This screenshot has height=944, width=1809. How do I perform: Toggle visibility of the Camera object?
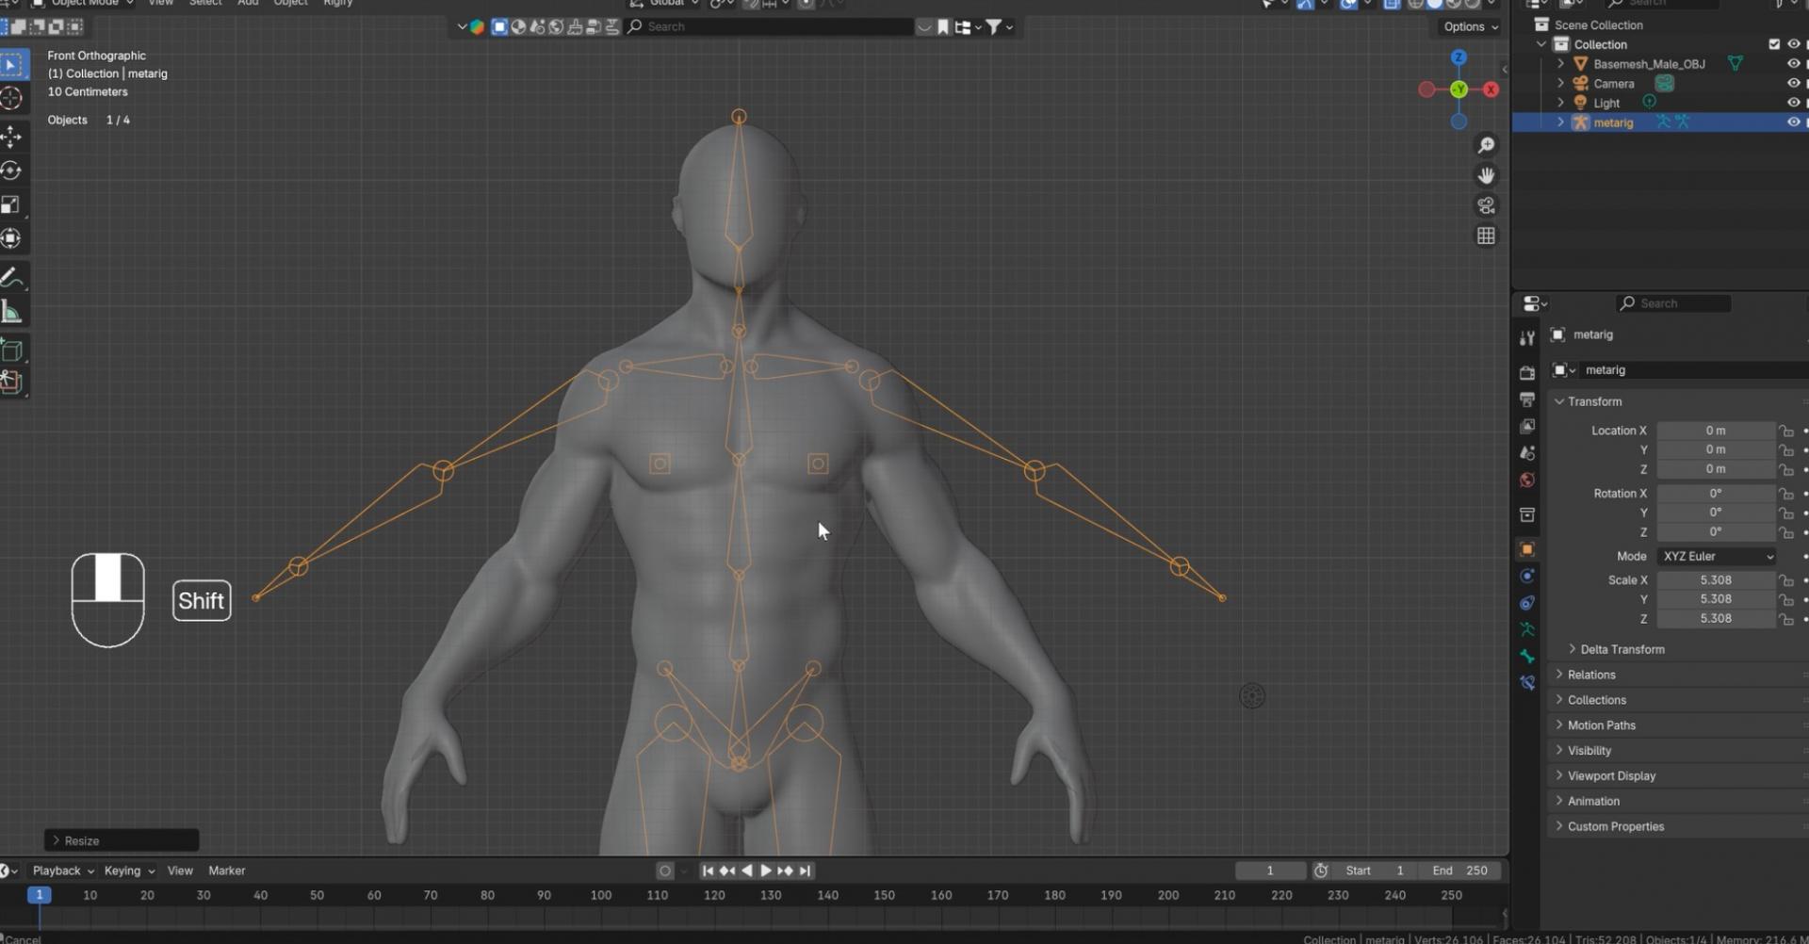click(x=1793, y=84)
